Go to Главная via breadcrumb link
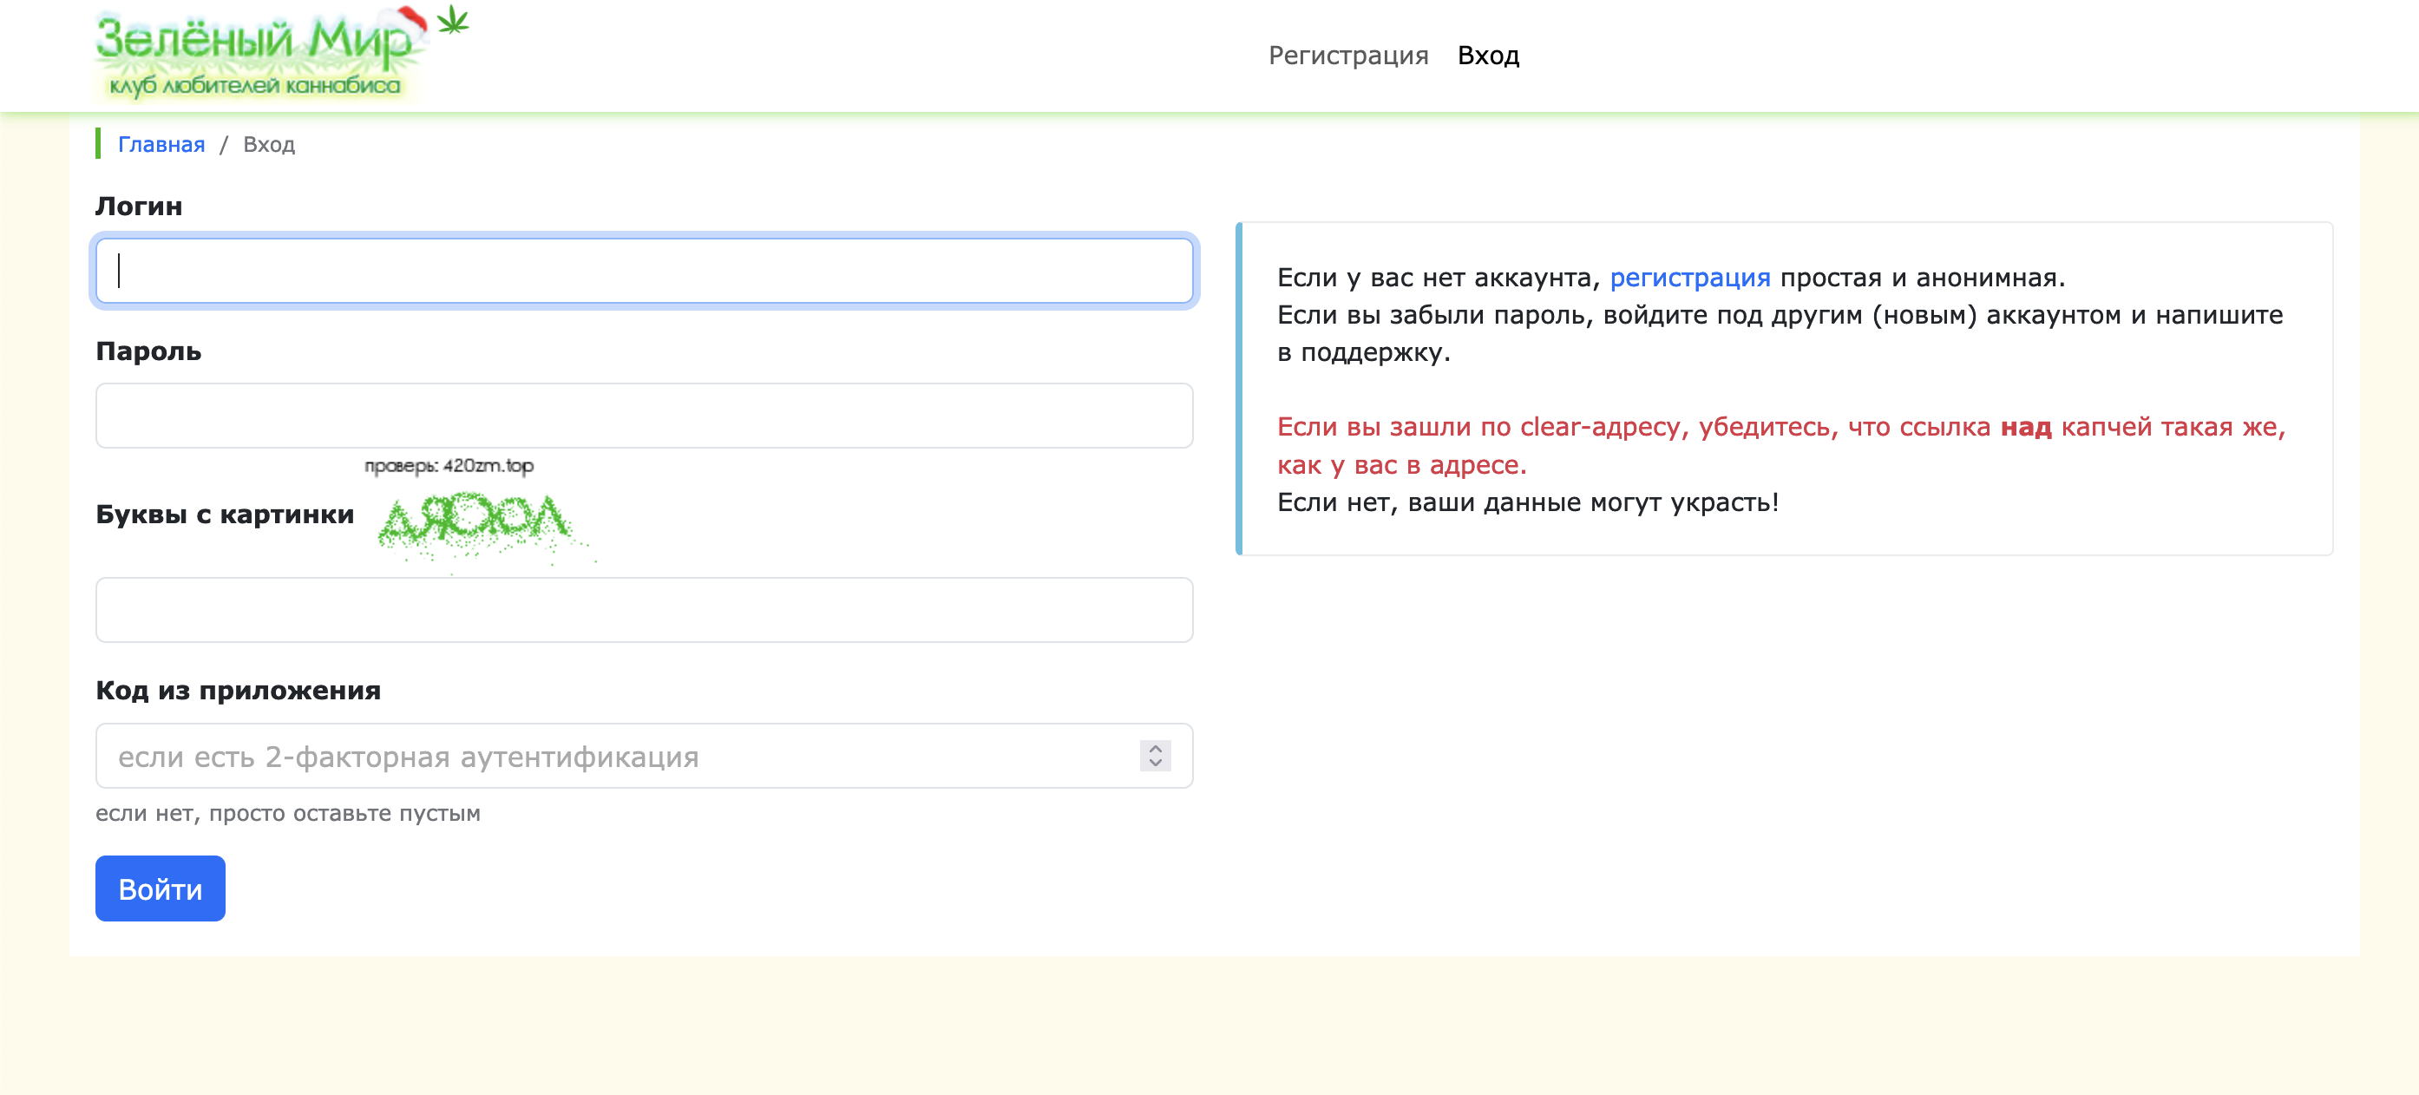Screen dimensions: 2419x1095 click(x=161, y=144)
